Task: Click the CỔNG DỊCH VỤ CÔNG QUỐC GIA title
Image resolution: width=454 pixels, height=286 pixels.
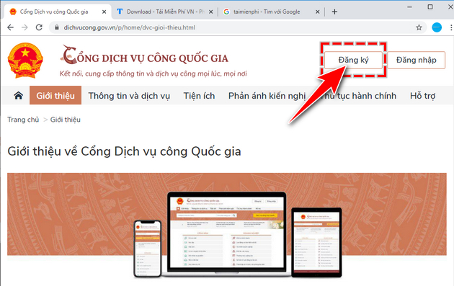Action: click(145, 55)
